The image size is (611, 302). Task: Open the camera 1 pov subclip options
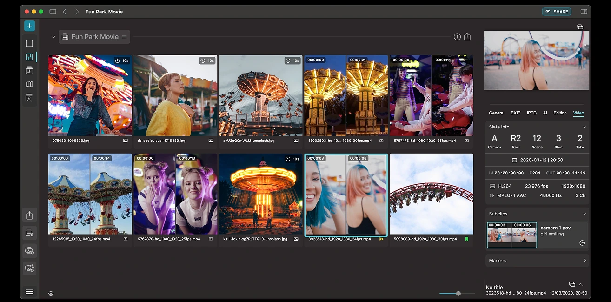(582, 243)
